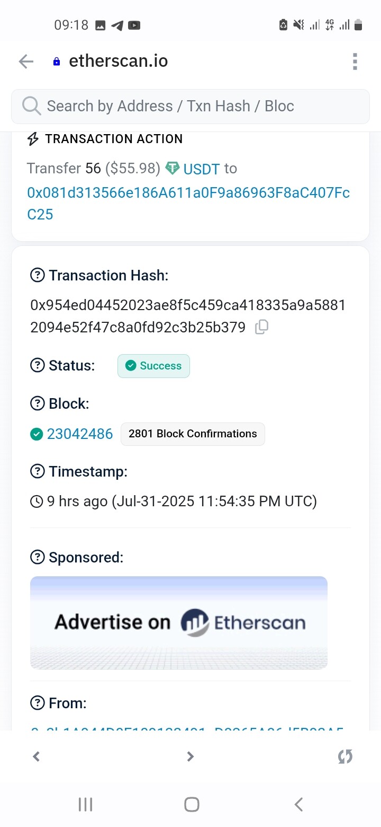Copy the transaction hash to clipboard
The width and height of the screenshot is (381, 827).
coord(261,327)
